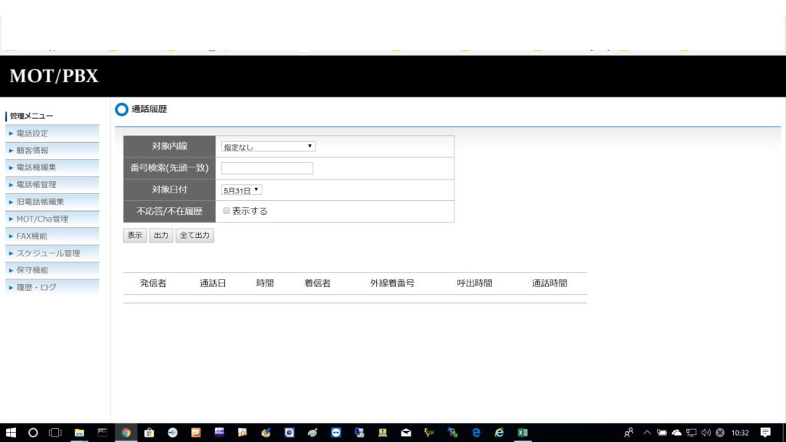
Task: Expand 保守機能 menu item
Action: point(52,270)
